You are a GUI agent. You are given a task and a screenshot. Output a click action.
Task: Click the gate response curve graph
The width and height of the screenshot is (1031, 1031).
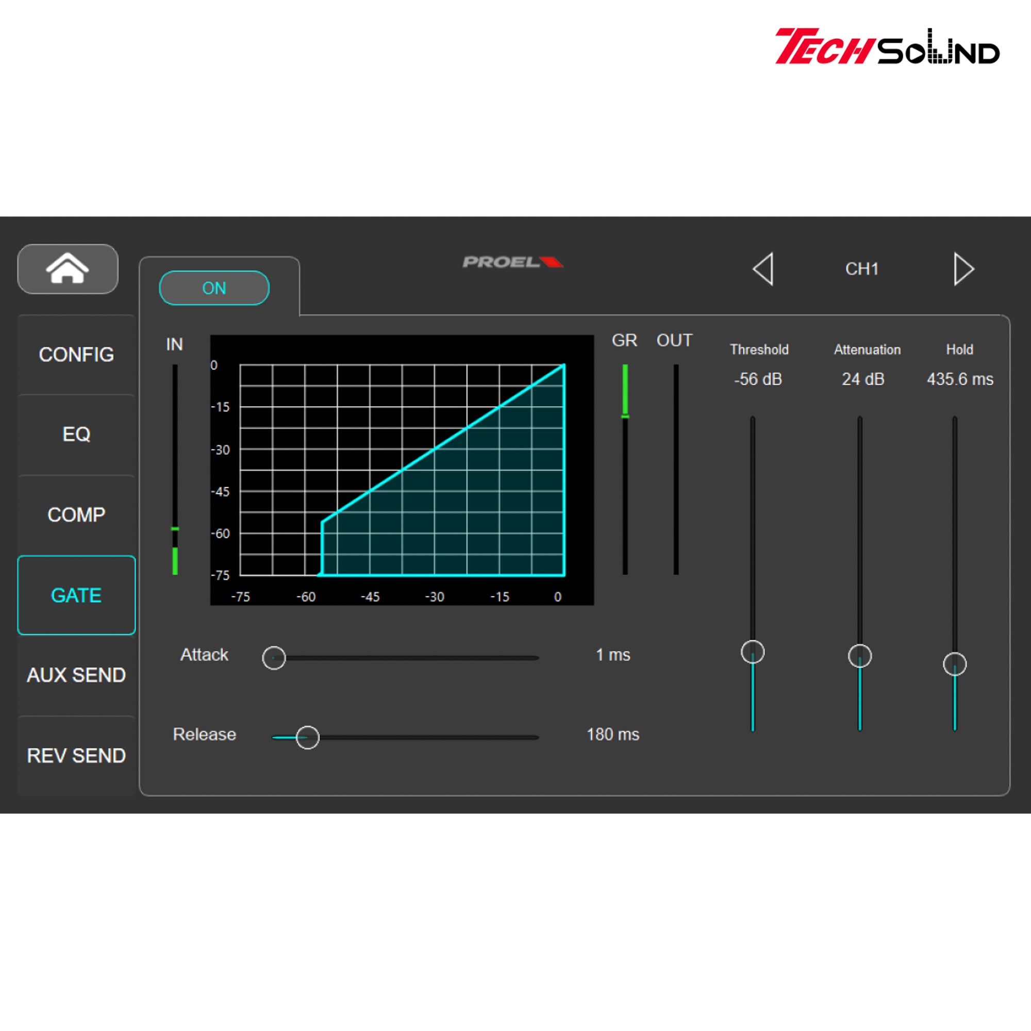coord(403,470)
